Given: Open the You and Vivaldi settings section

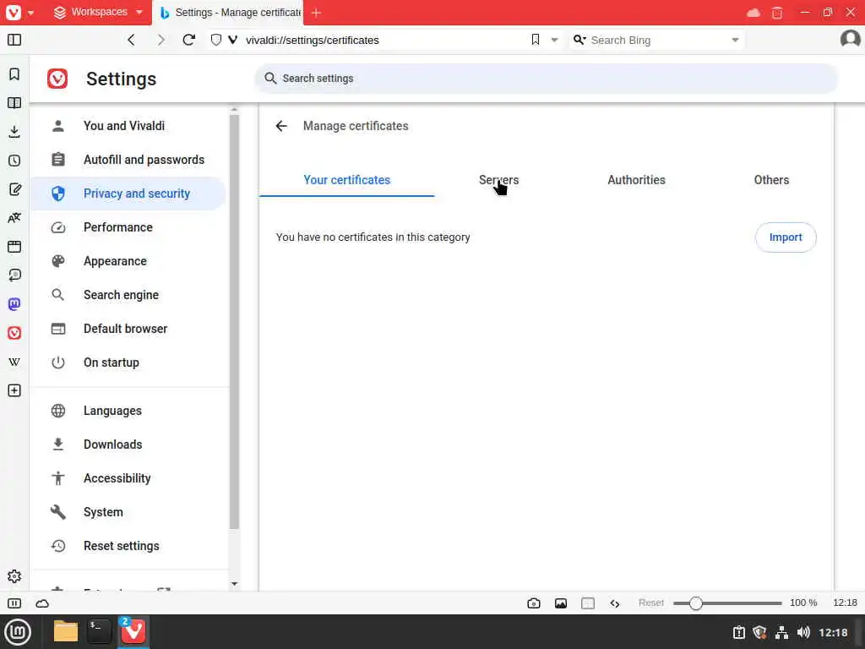Looking at the screenshot, I should pos(129,126).
